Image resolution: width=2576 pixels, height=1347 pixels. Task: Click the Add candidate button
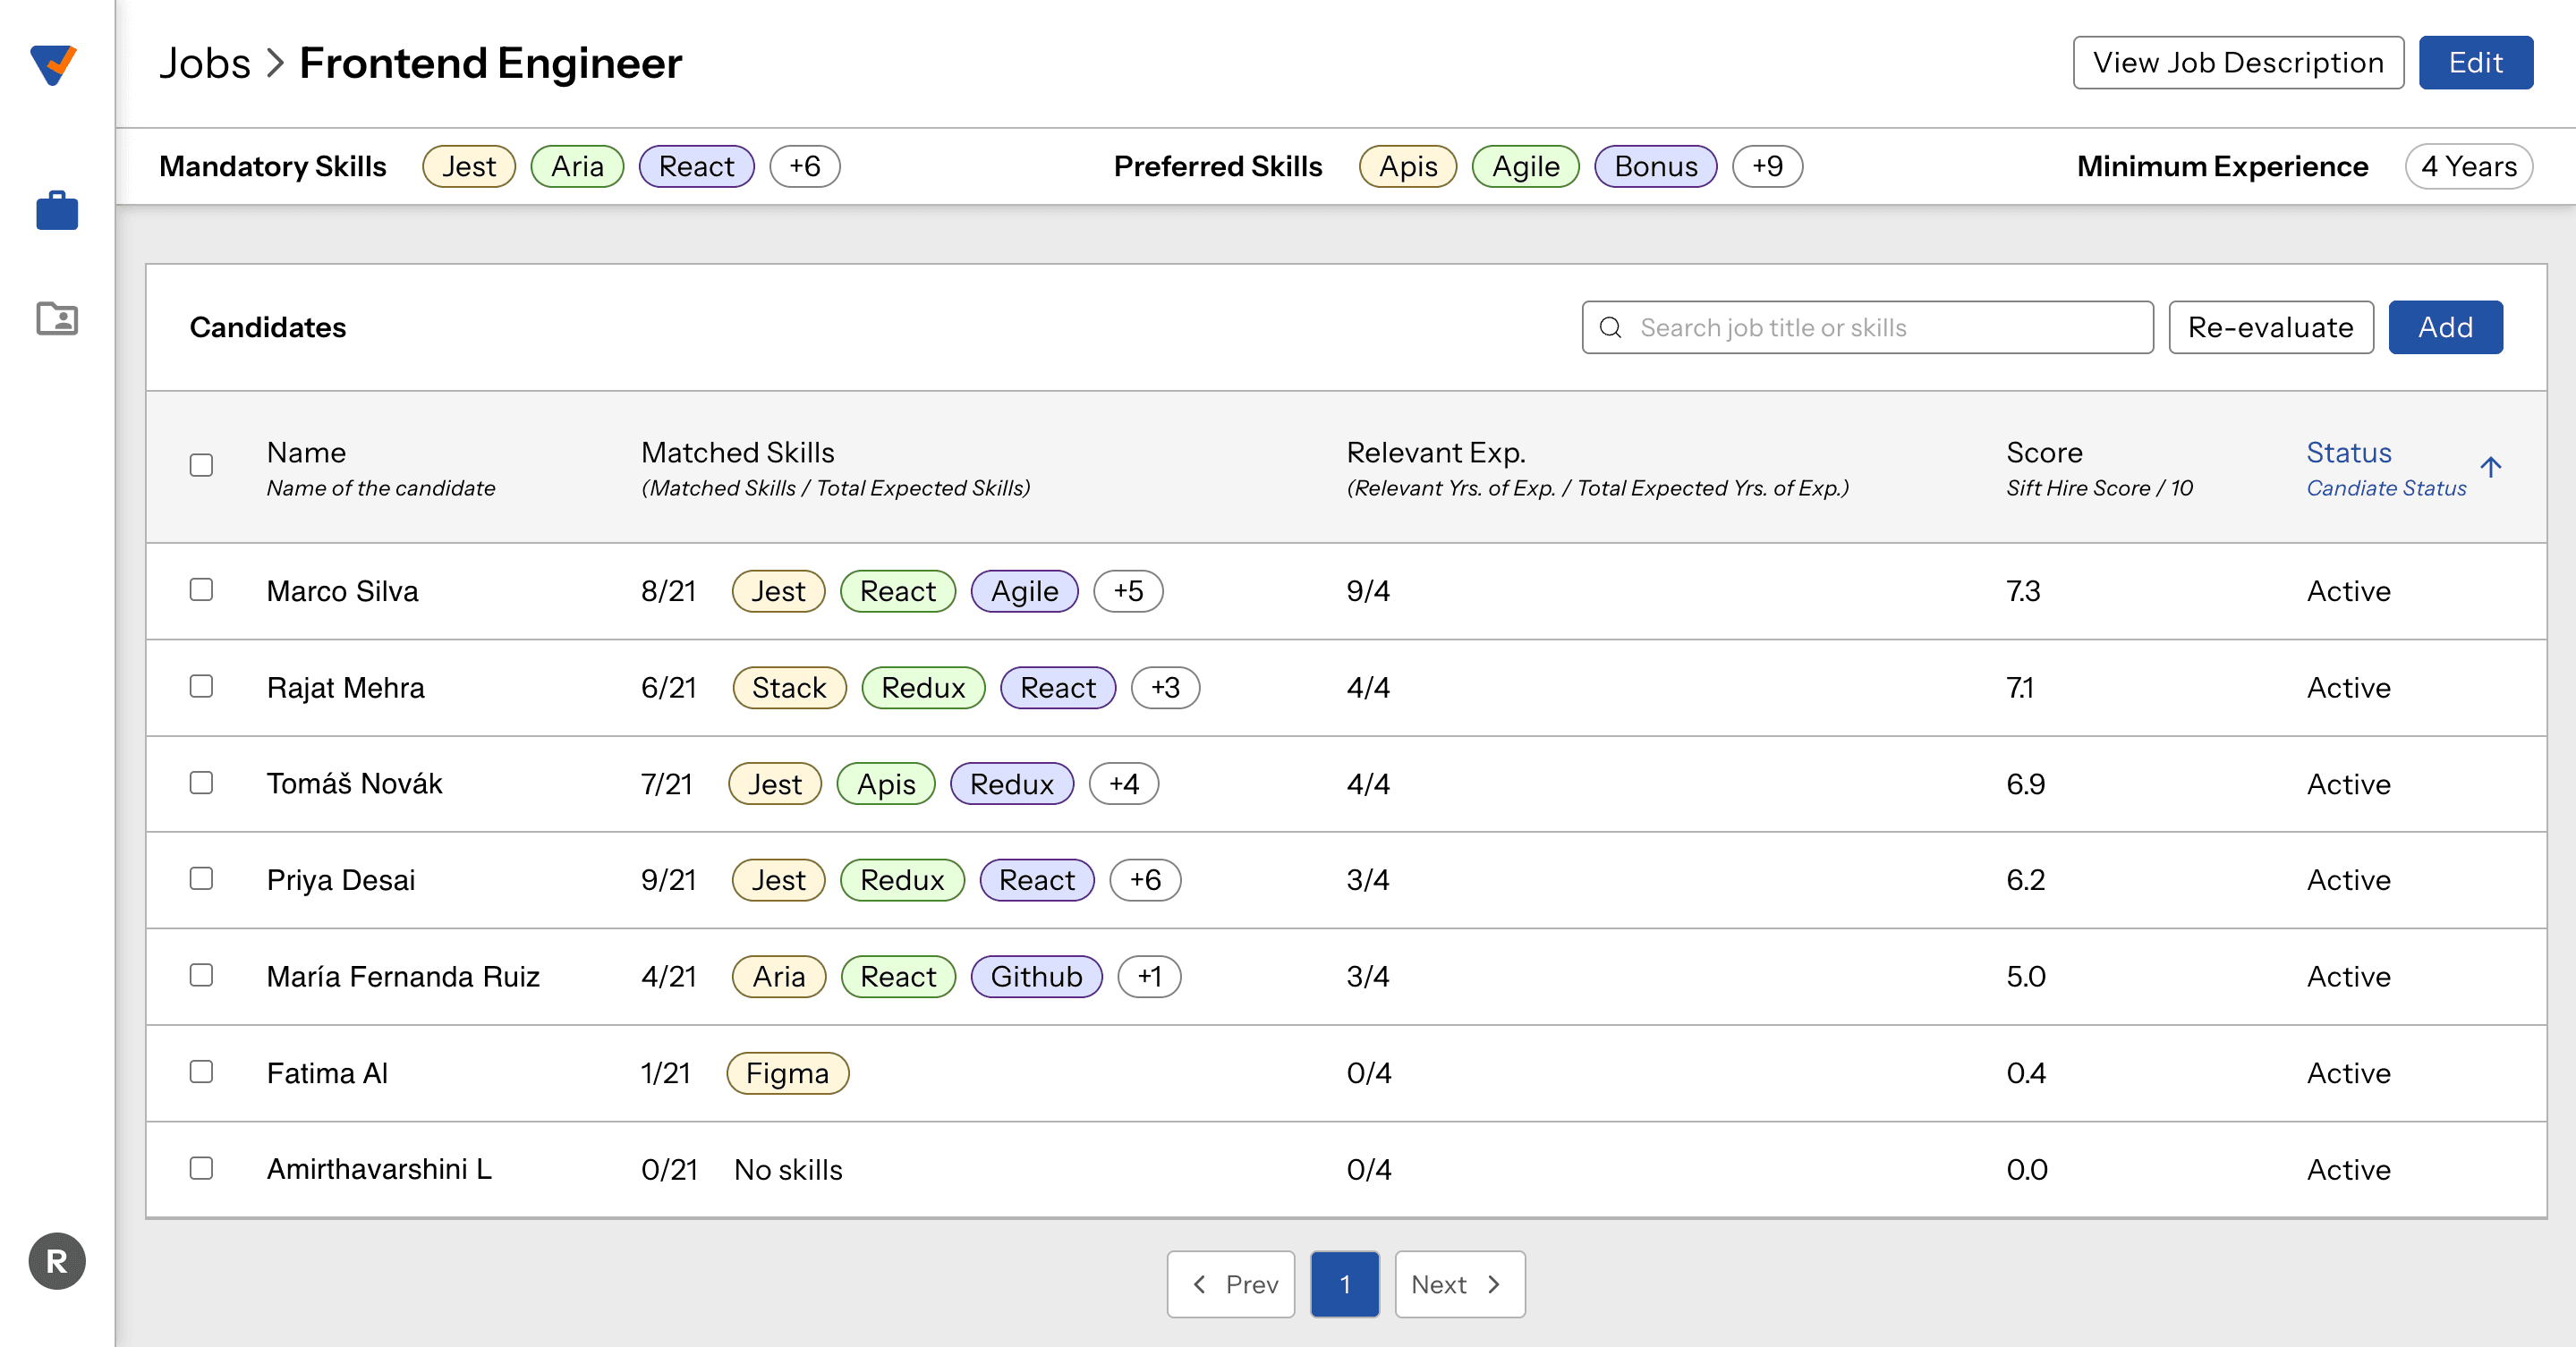(2445, 327)
